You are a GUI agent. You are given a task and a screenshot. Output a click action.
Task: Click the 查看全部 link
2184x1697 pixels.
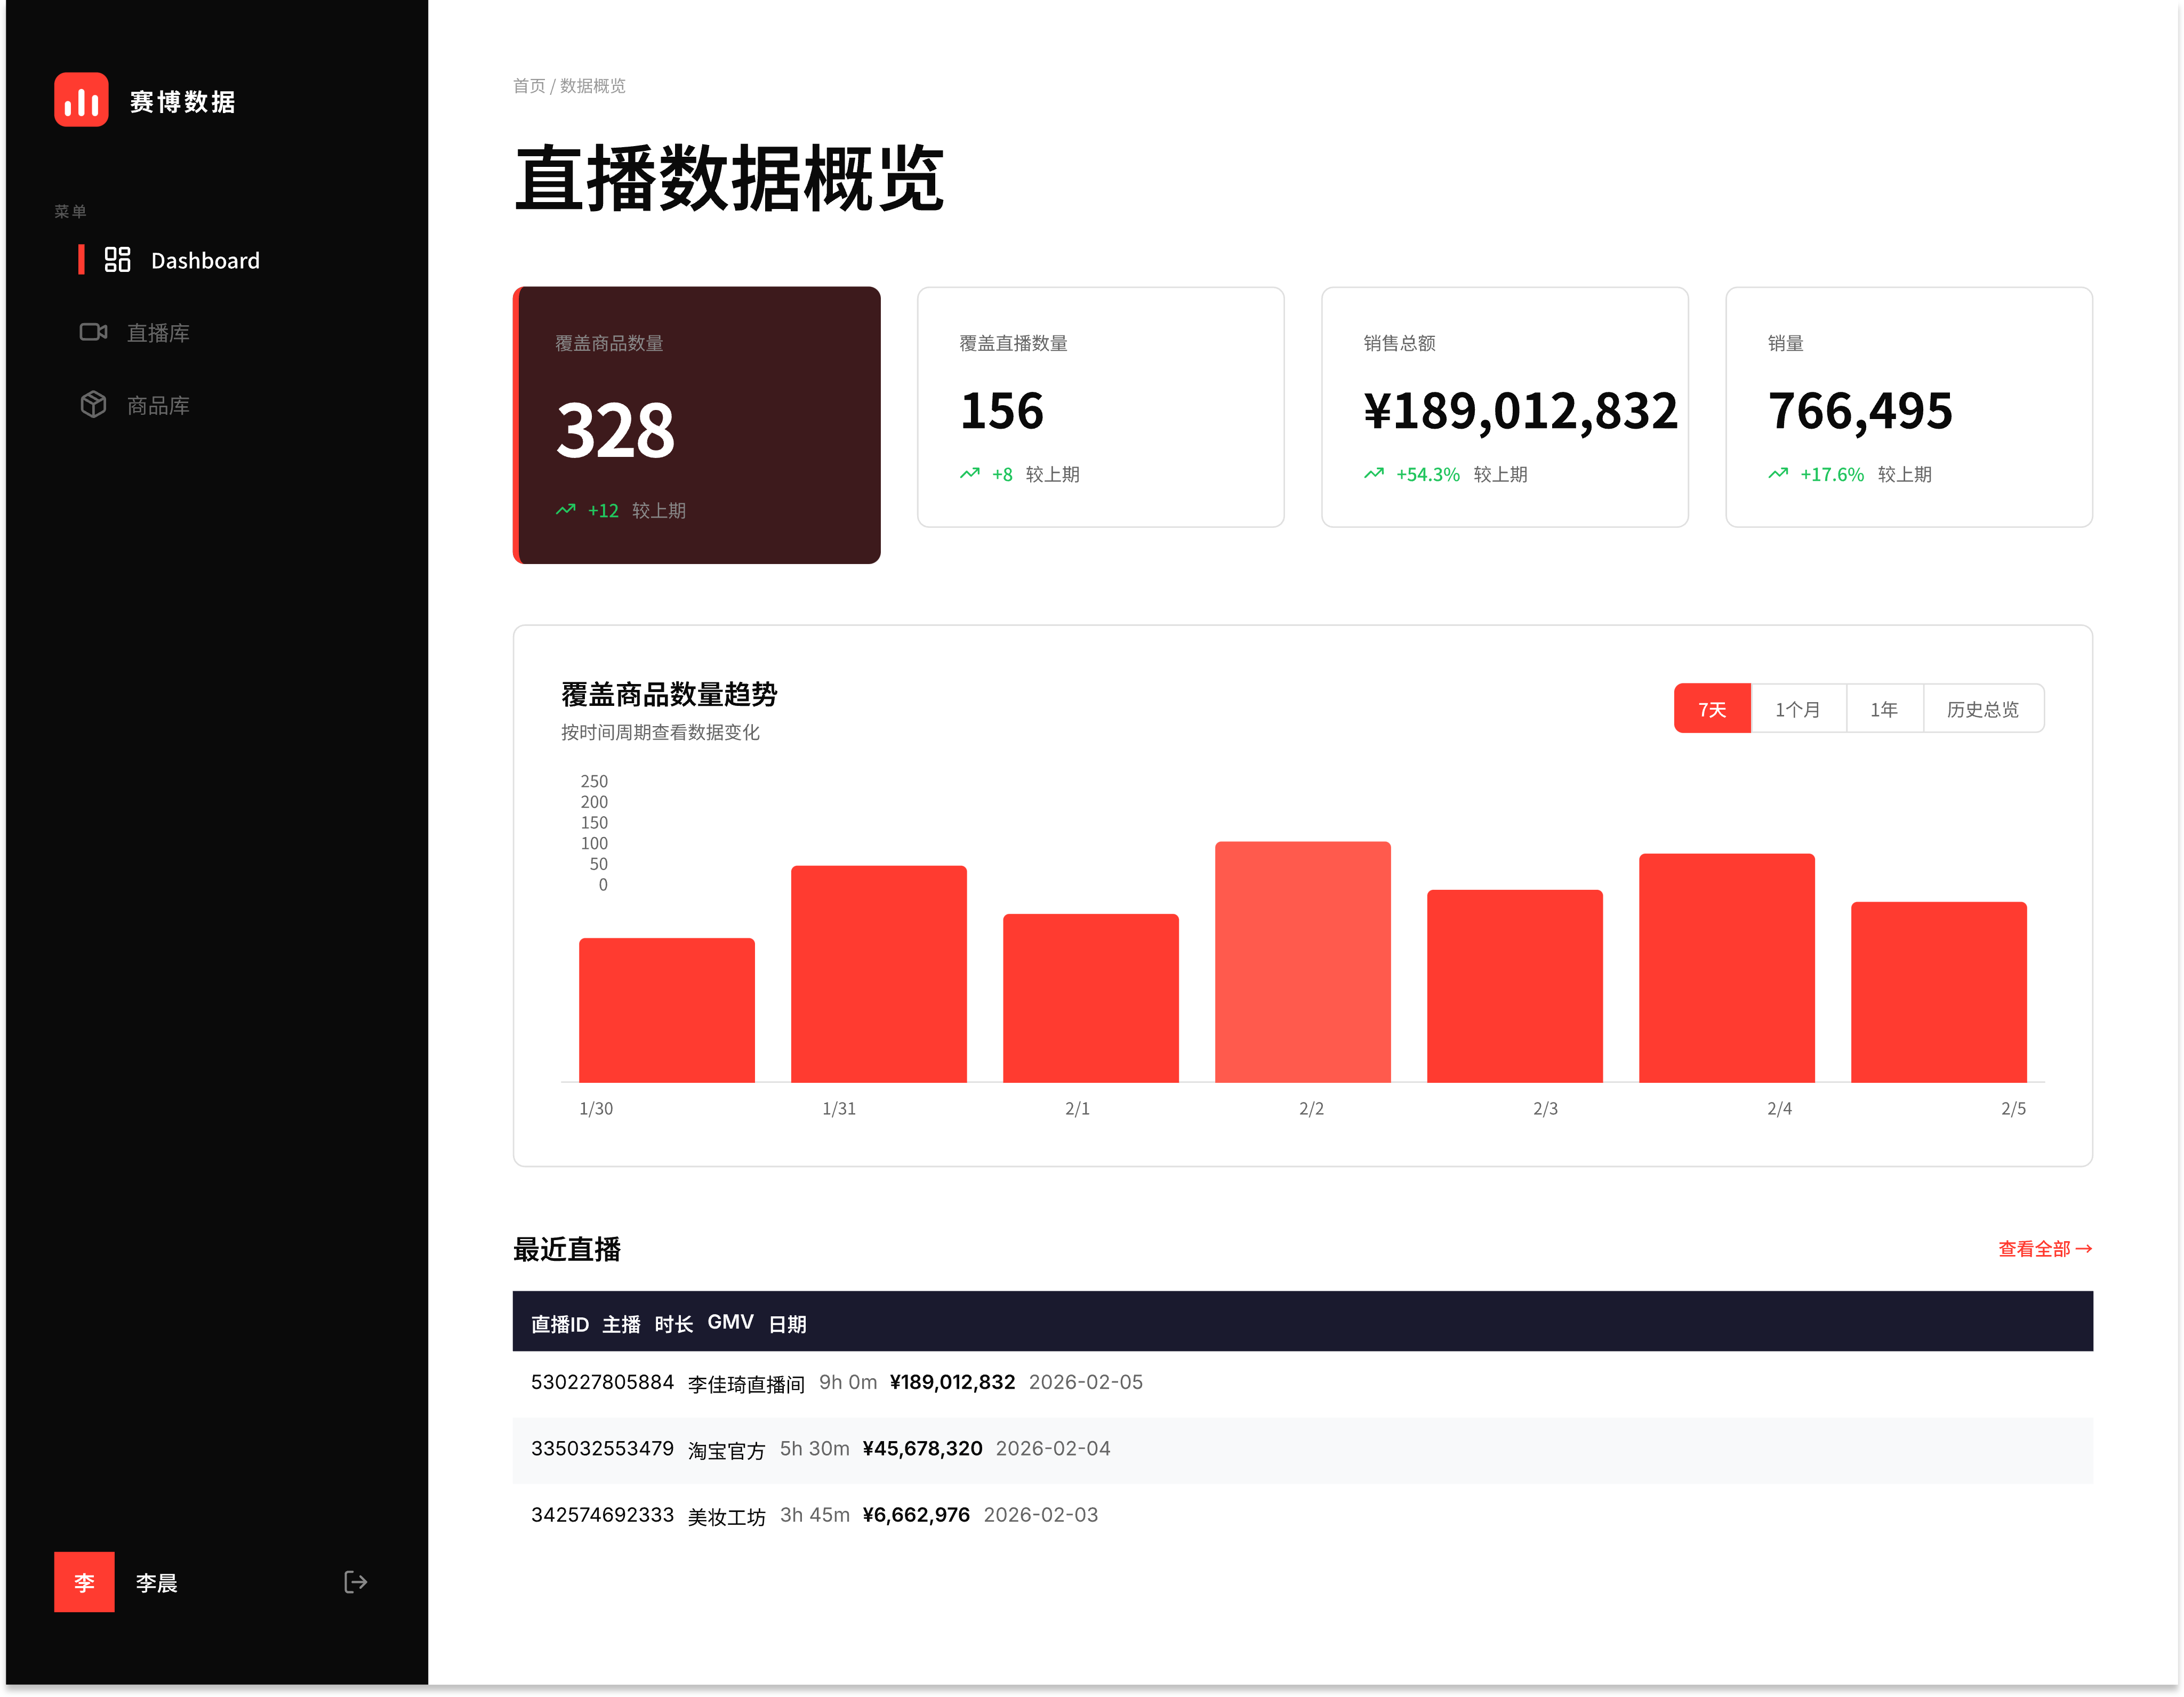tap(2045, 1249)
